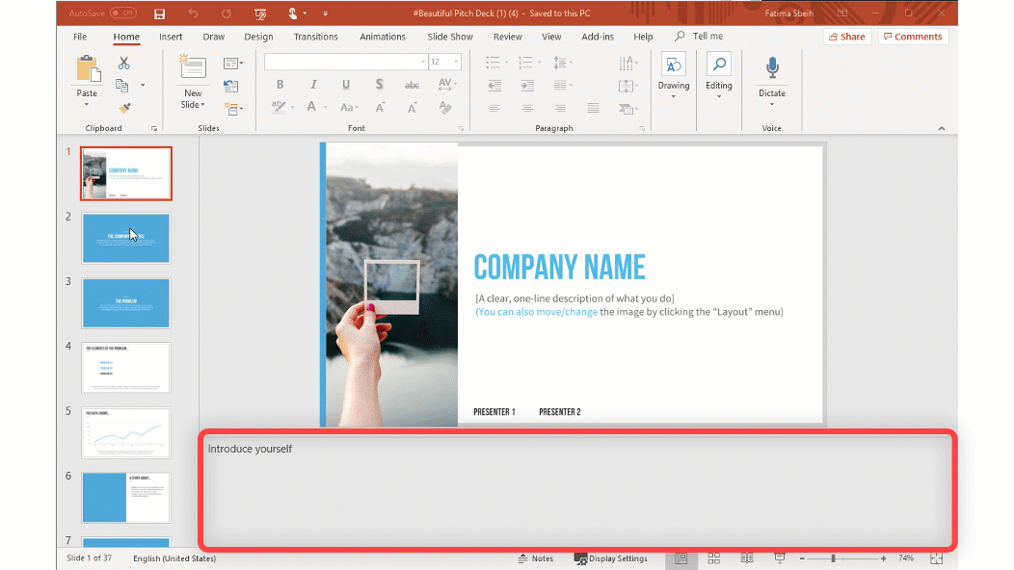Click the Dictate microphone icon

point(771,67)
